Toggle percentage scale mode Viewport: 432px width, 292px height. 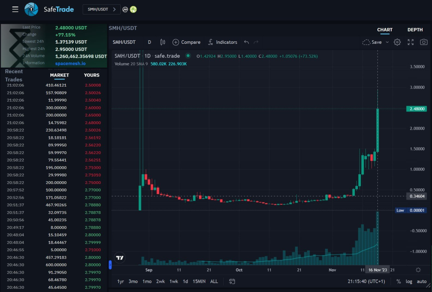[398, 281]
